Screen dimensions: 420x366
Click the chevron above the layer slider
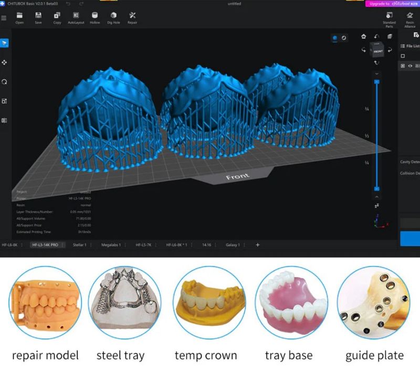pyautogui.click(x=376, y=74)
